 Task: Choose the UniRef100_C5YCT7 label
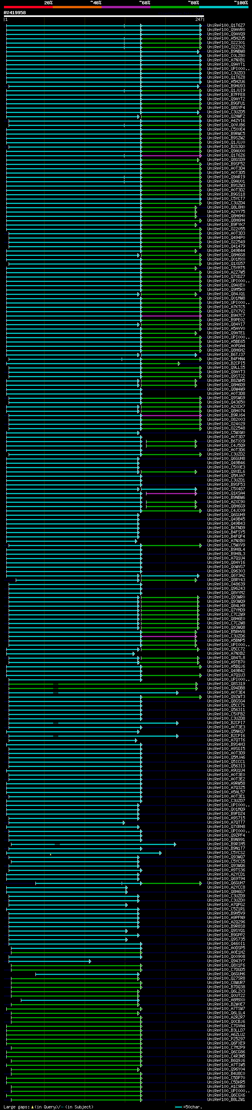click(x=226, y=198)
